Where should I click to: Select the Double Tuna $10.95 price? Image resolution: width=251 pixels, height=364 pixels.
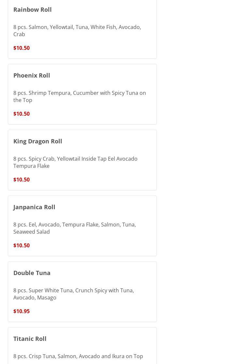[x=22, y=311]
